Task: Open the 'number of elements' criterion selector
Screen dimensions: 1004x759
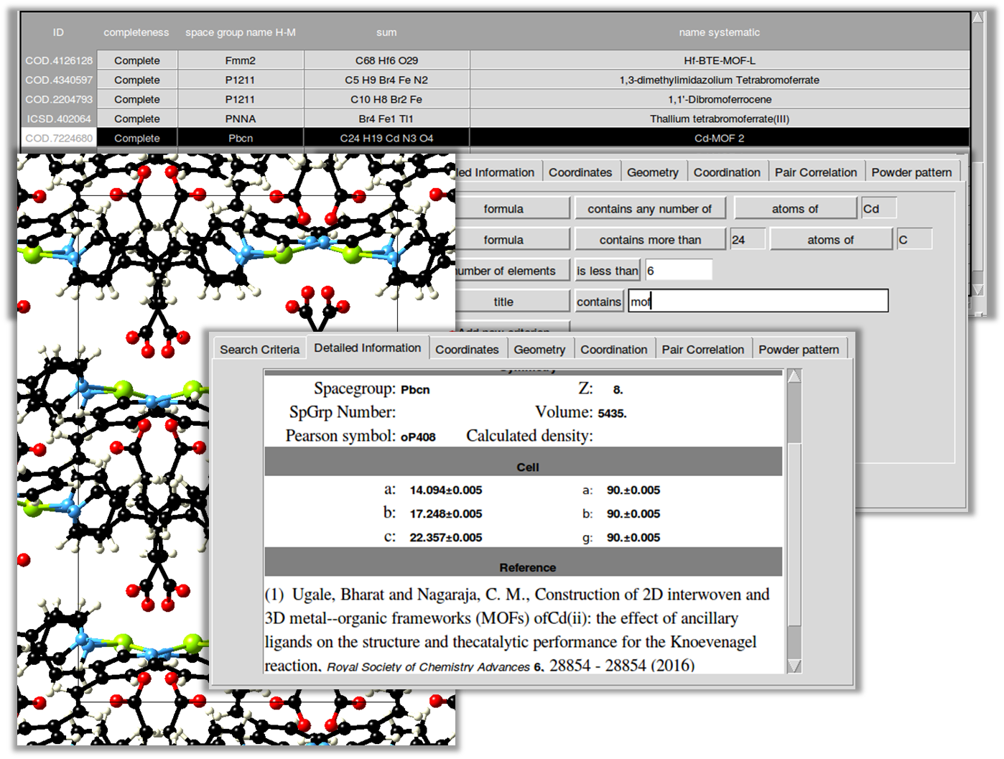Action: [x=507, y=270]
